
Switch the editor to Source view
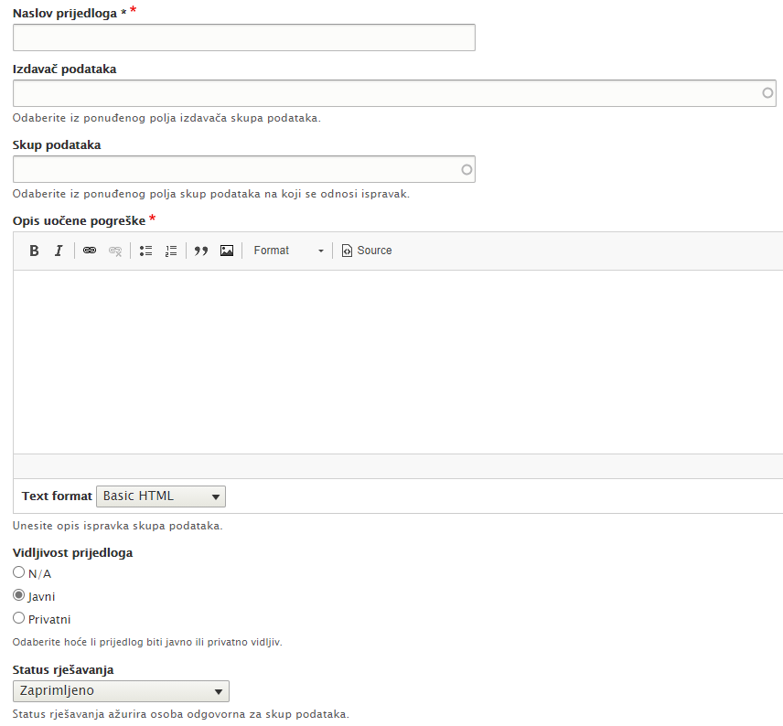(x=366, y=251)
